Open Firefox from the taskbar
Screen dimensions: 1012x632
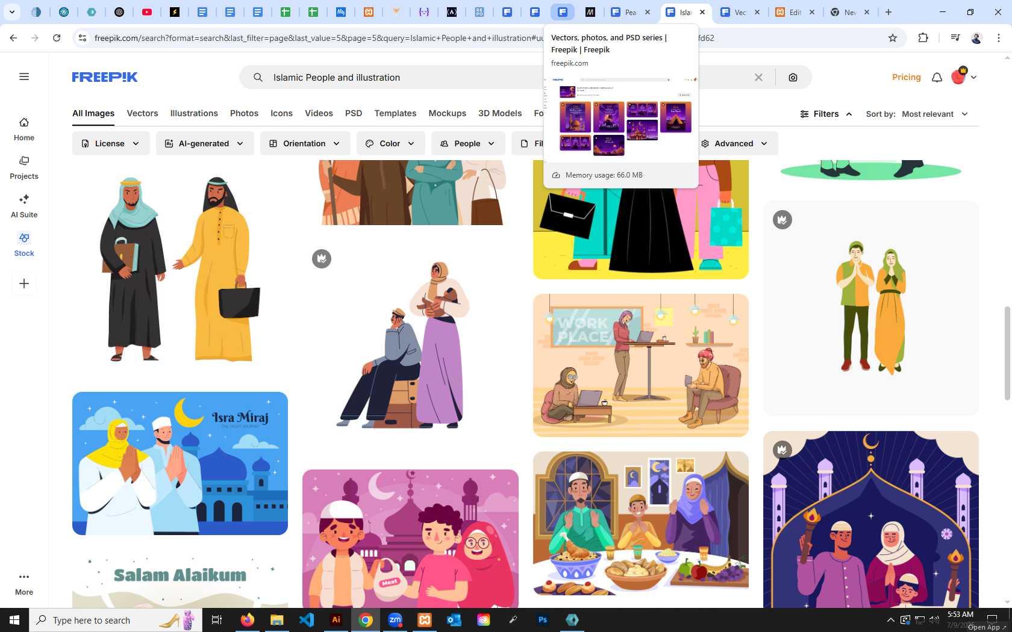pos(248,620)
